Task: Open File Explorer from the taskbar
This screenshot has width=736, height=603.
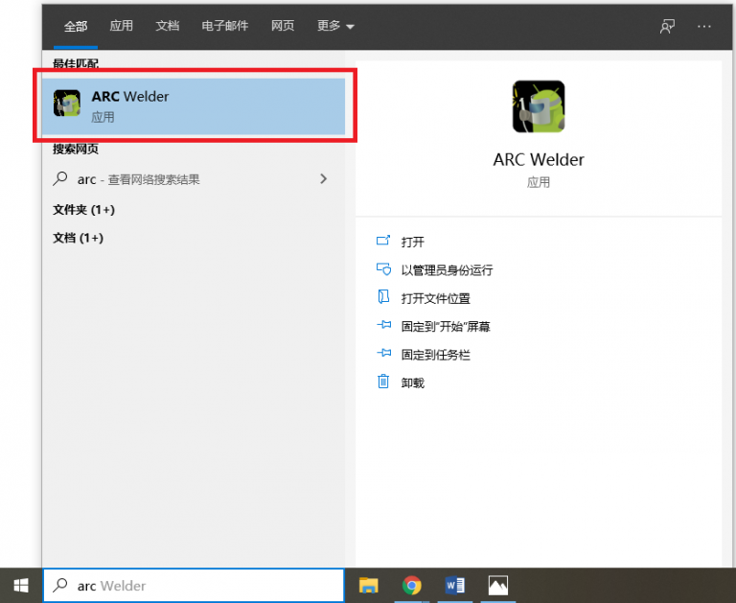Action: tap(369, 585)
